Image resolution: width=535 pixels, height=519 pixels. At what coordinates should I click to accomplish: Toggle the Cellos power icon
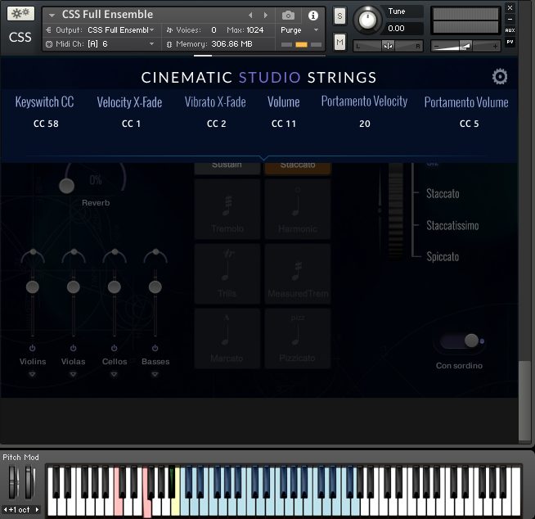(x=114, y=348)
